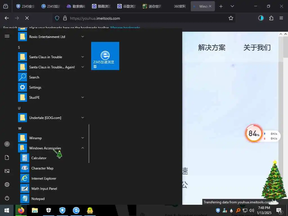Switch to the 迷你世界 tab
288x216 pixels.
point(152,6)
